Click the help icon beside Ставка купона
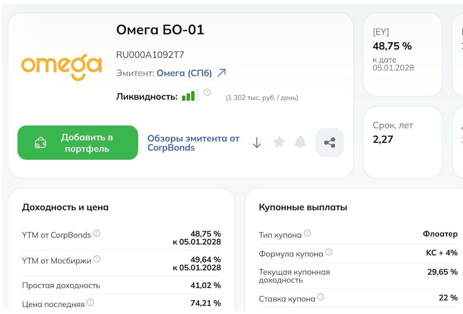Image resolution: width=463 pixels, height=314 pixels. (x=321, y=298)
